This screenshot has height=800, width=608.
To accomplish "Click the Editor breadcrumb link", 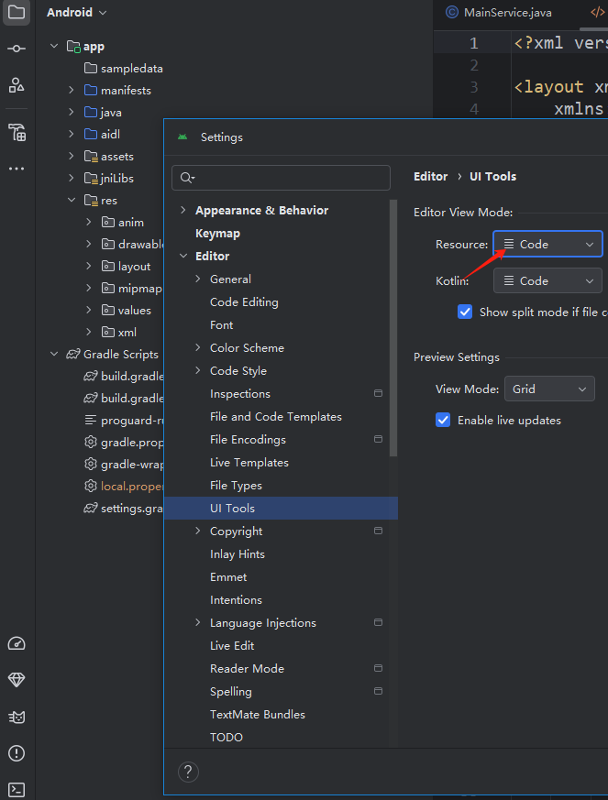I will [x=430, y=177].
